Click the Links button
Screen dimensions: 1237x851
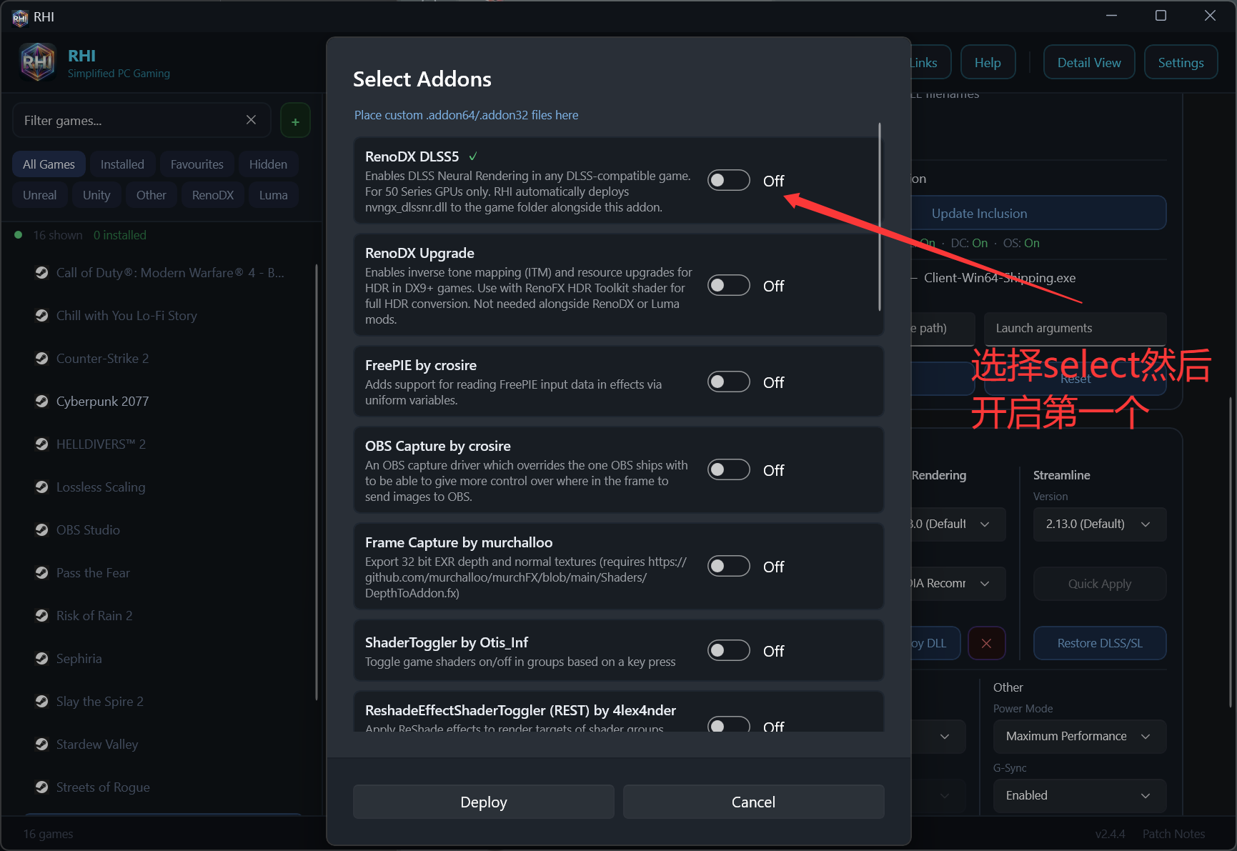[x=930, y=62]
